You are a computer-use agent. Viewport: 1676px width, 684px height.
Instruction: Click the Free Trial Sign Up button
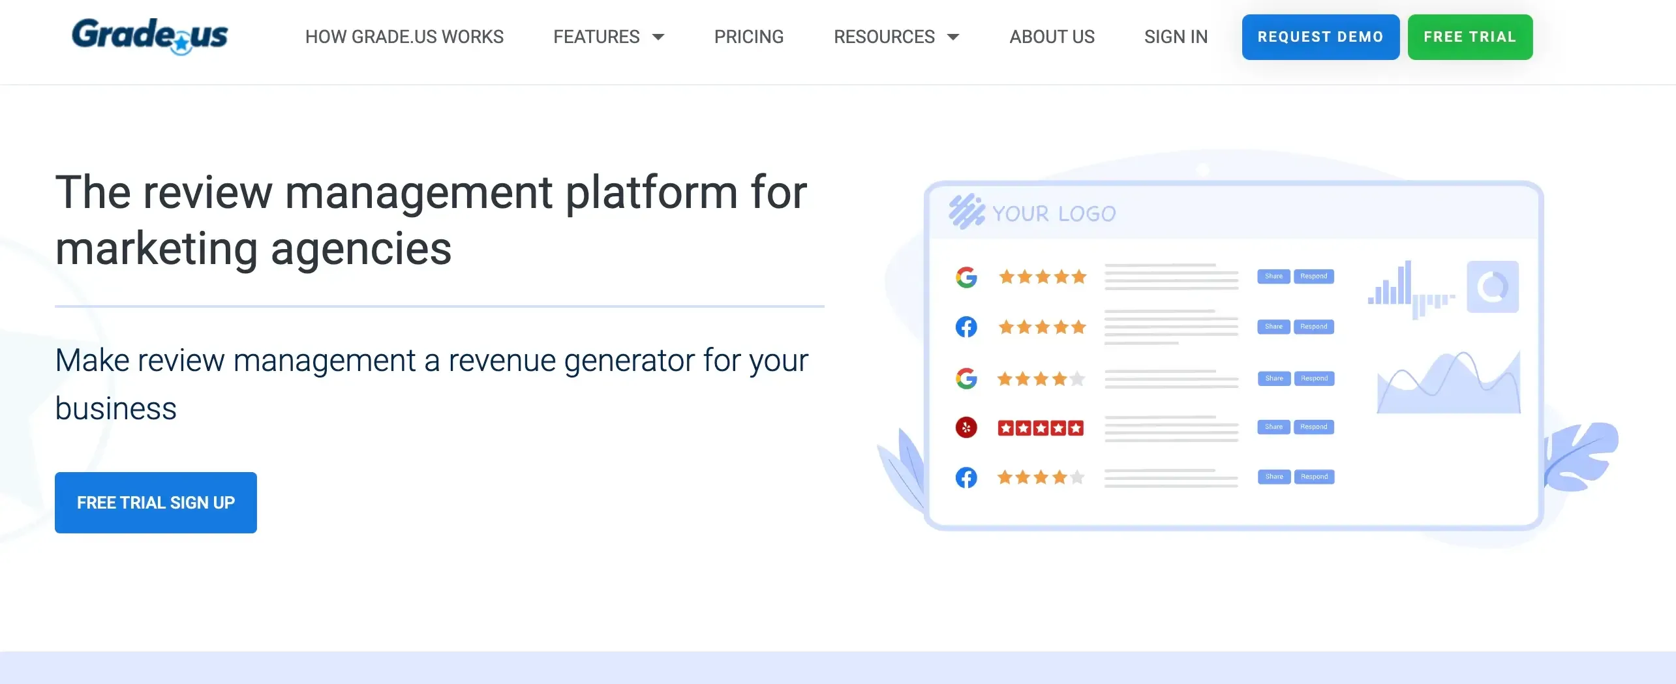tap(156, 503)
